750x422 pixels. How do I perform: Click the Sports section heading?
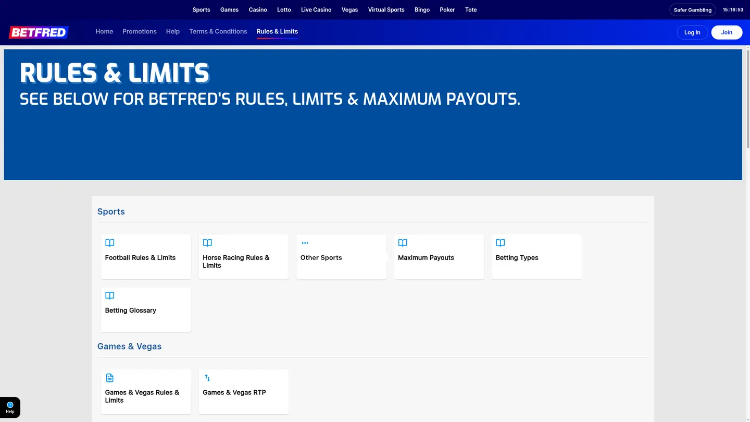(111, 212)
